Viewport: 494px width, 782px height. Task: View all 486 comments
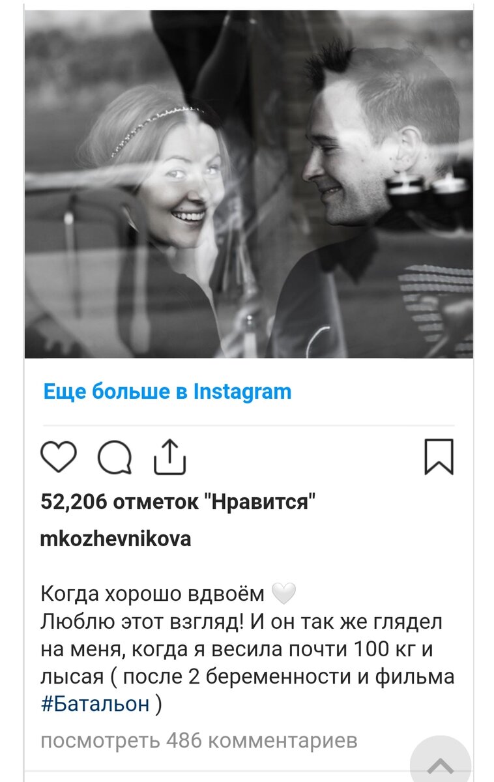(199, 741)
